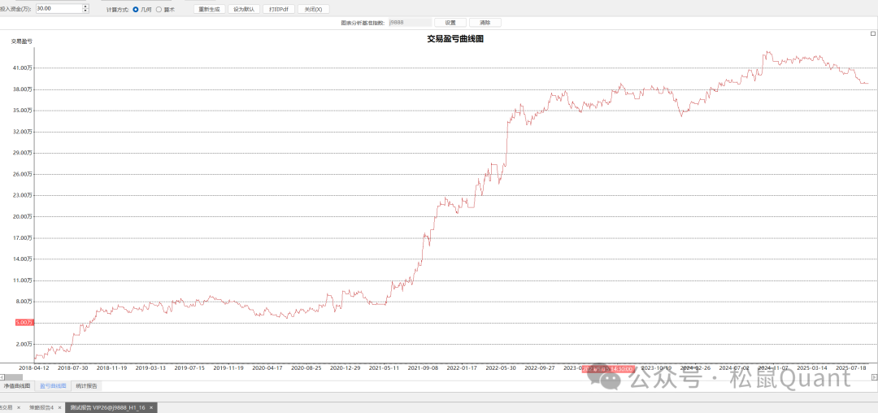Switch to the 净值曲线图 tab
Viewport: 878px width, 413px height.
17,385
